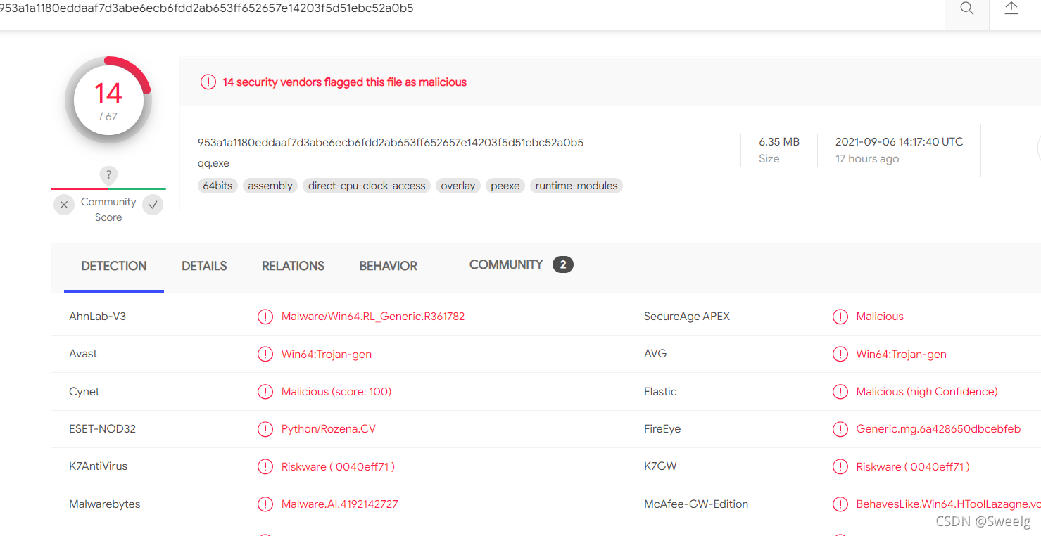
Task: Click the alert icon in Cynet row
Action: click(265, 392)
